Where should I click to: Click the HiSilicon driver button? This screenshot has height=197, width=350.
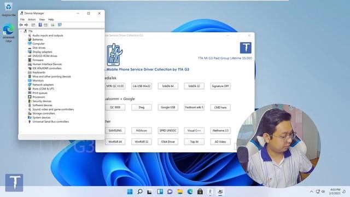pos(142,130)
